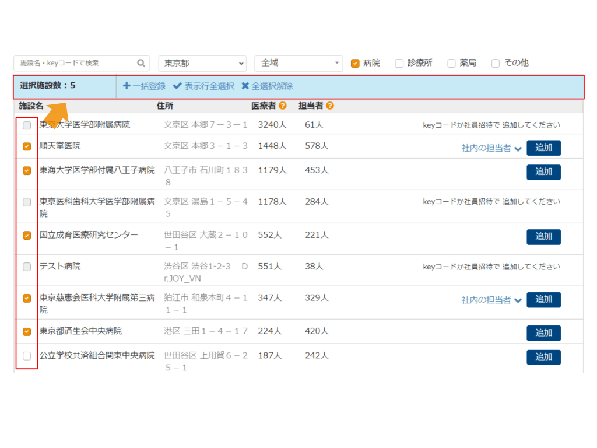This screenshot has width=597, height=448.
Task: Toggle the 病院 filter checkbox
Action: 355,63
